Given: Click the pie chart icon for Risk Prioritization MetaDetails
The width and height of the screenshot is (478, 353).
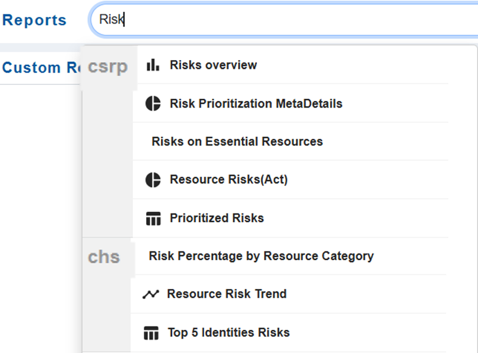Looking at the screenshot, I should tap(153, 103).
